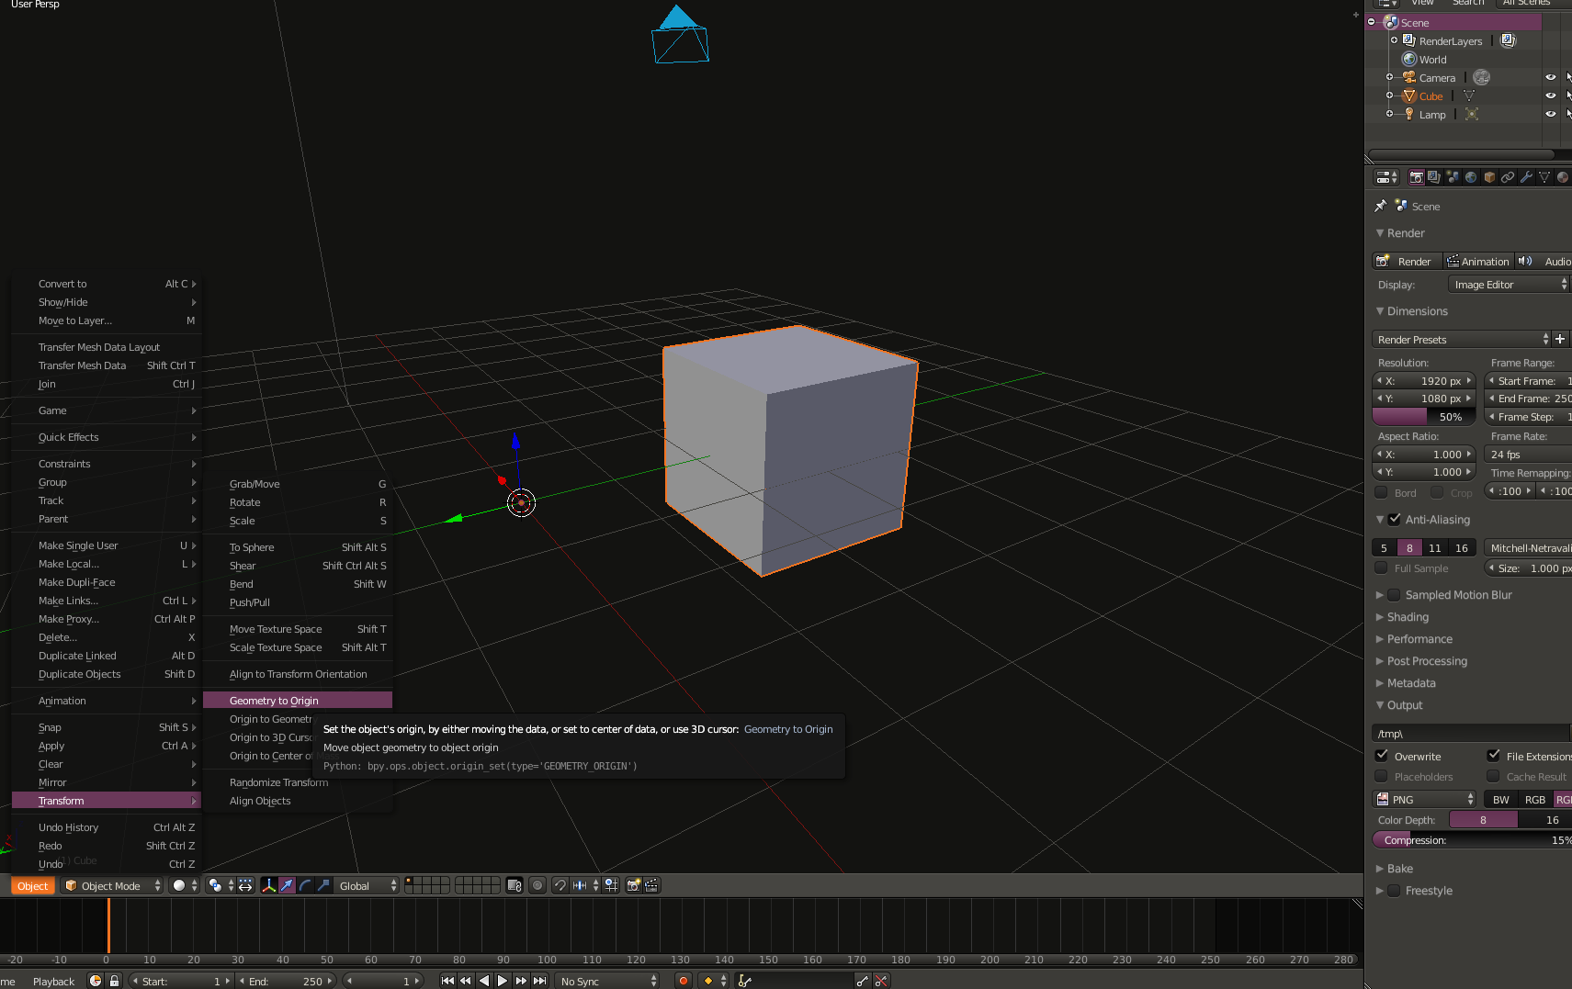Open the Render Presets dropdown
The image size is (1572, 989).
[x=1461, y=339]
